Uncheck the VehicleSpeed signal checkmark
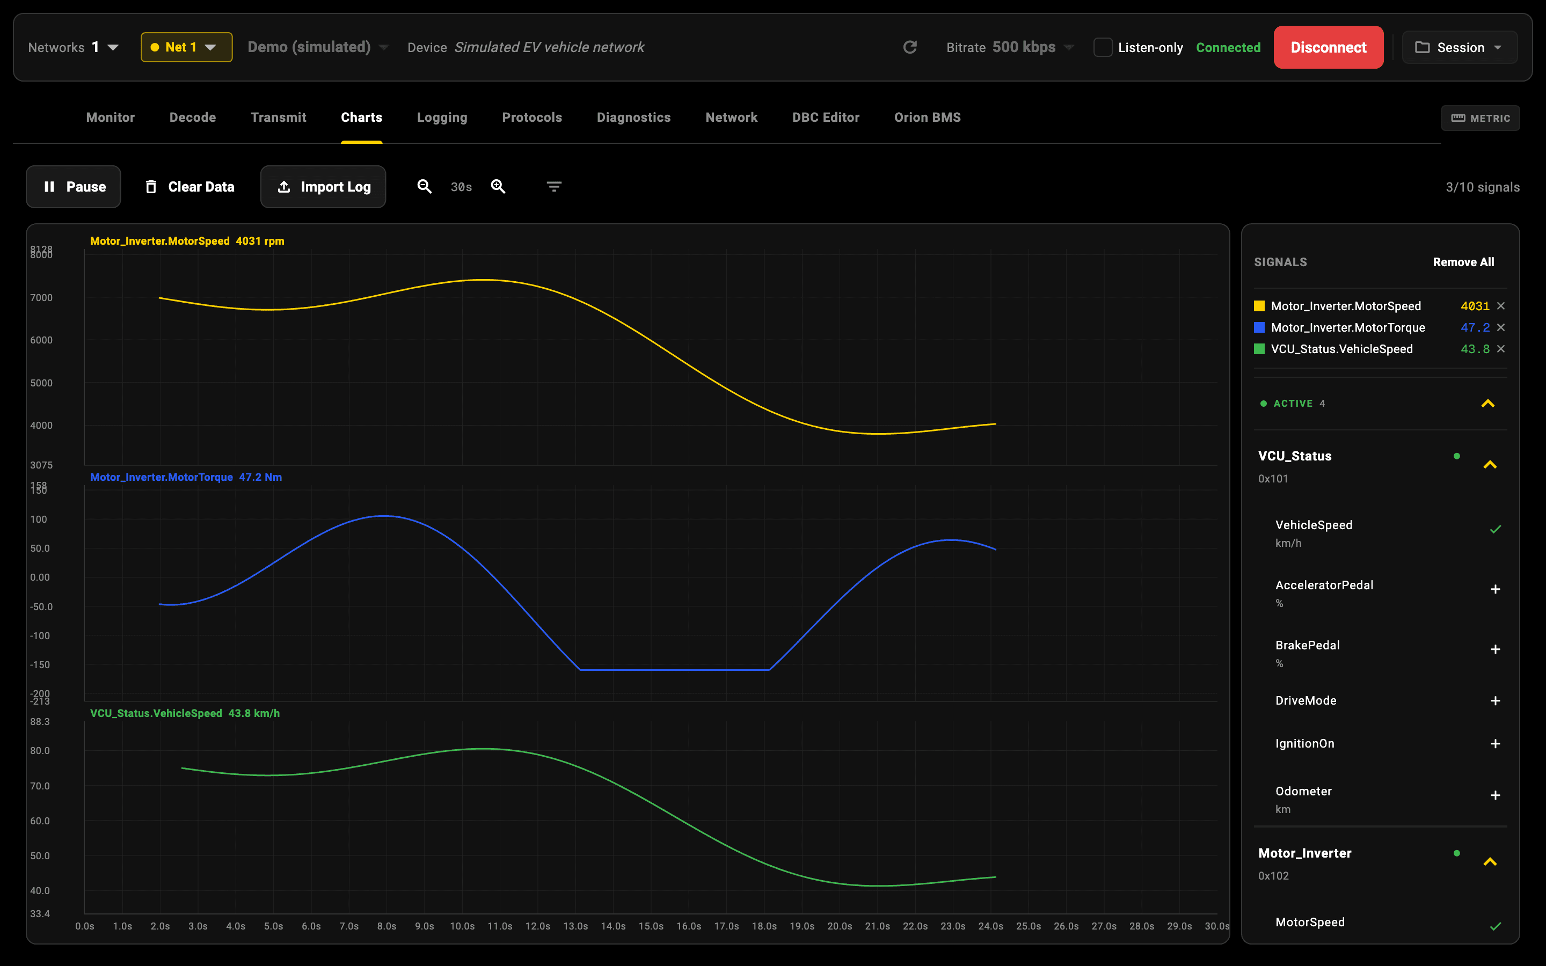The width and height of the screenshot is (1546, 966). pos(1496,529)
